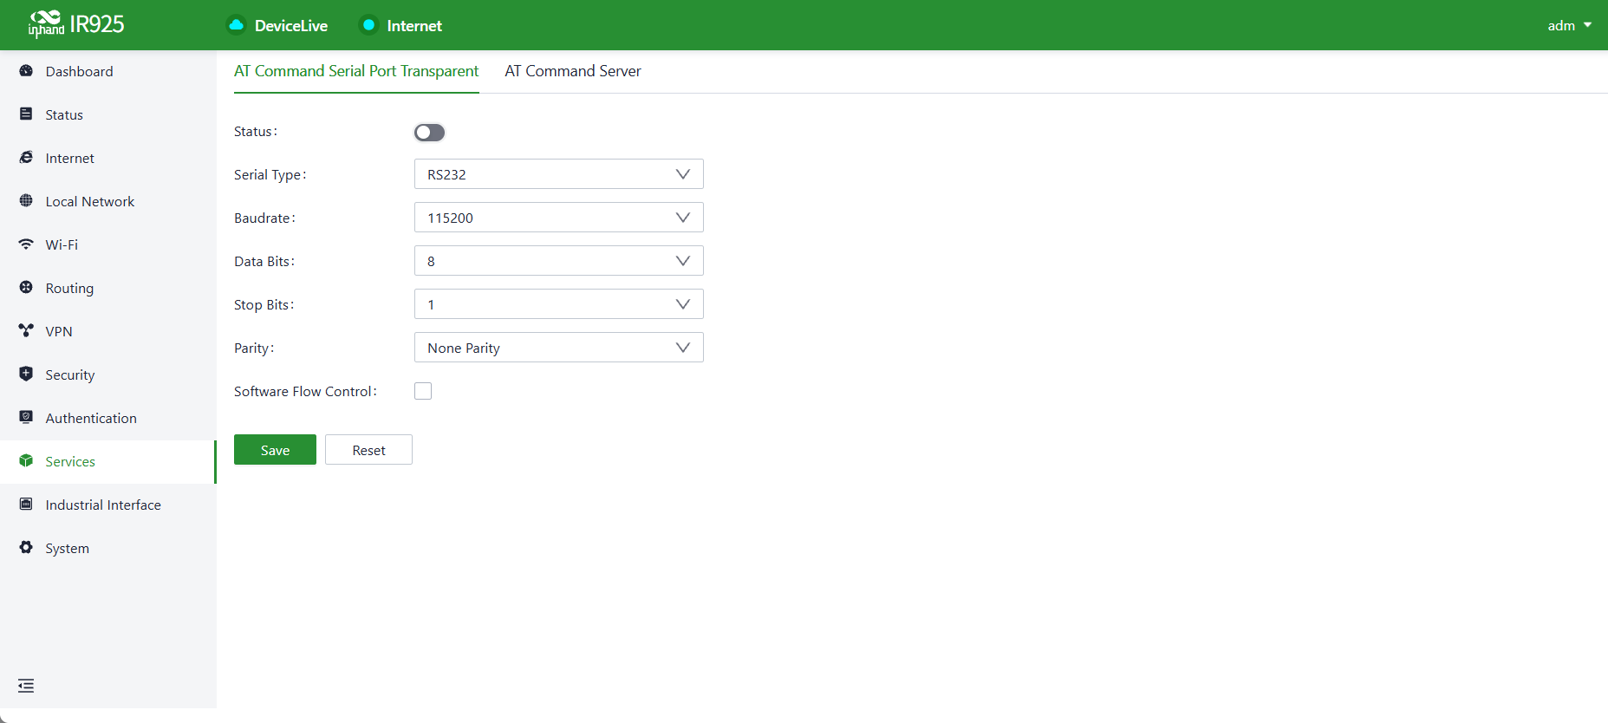Image resolution: width=1608 pixels, height=723 pixels.
Task: Expand the Stop Bits dropdown
Action: click(x=559, y=304)
